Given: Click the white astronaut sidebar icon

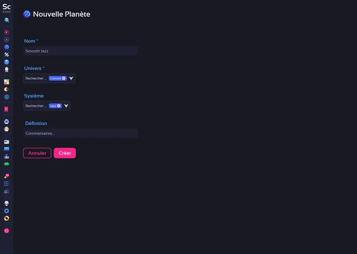Looking at the screenshot, I should click(x=7, y=70).
